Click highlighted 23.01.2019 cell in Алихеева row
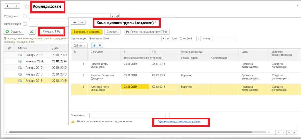 (135, 87)
